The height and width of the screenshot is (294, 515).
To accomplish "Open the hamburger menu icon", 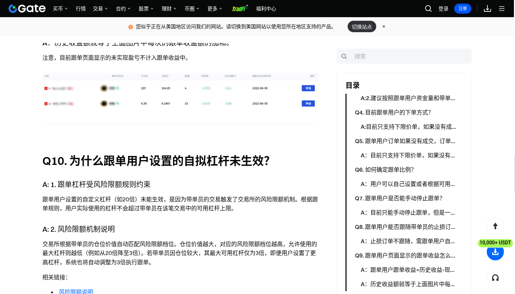I will click(502, 9).
